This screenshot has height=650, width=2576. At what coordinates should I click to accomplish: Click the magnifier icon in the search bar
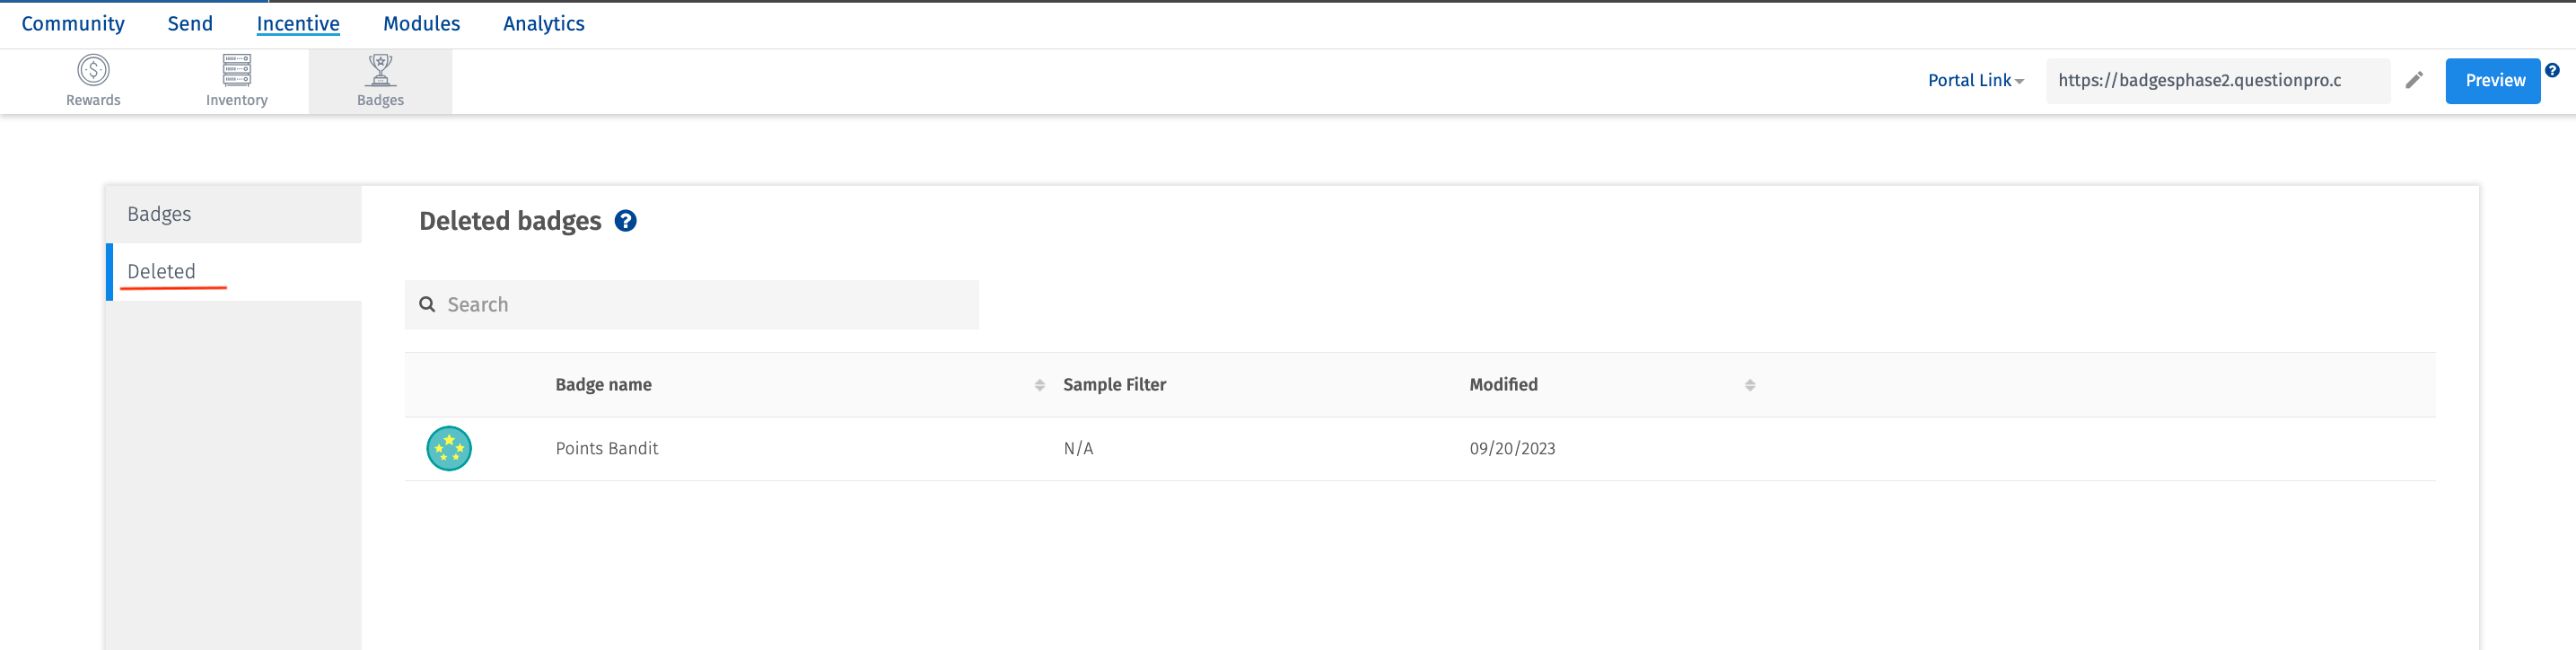point(428,304)
